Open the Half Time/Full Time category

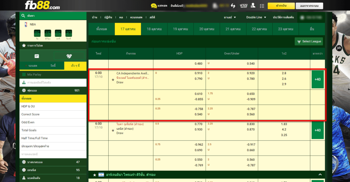click(x=53, y=138)
